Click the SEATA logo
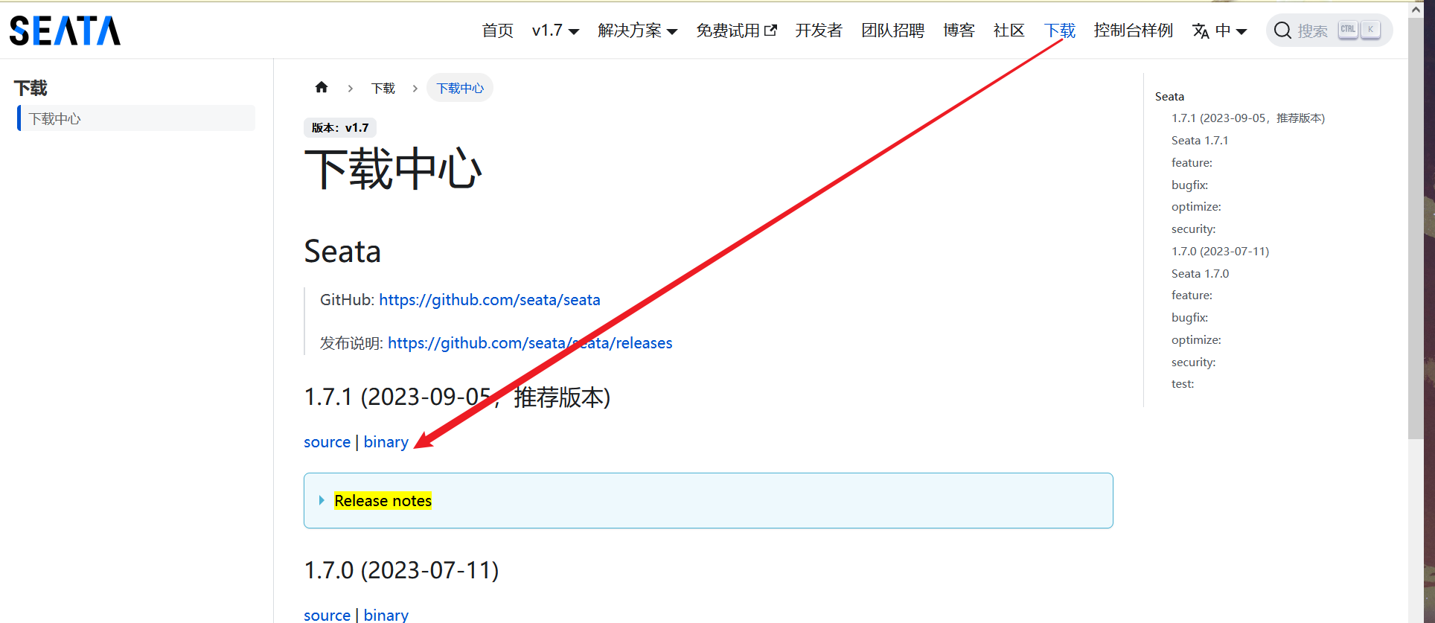 65,31
